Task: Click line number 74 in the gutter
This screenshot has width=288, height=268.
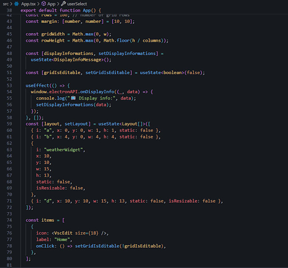Action: pyautogui.click(x=9, y=220)
